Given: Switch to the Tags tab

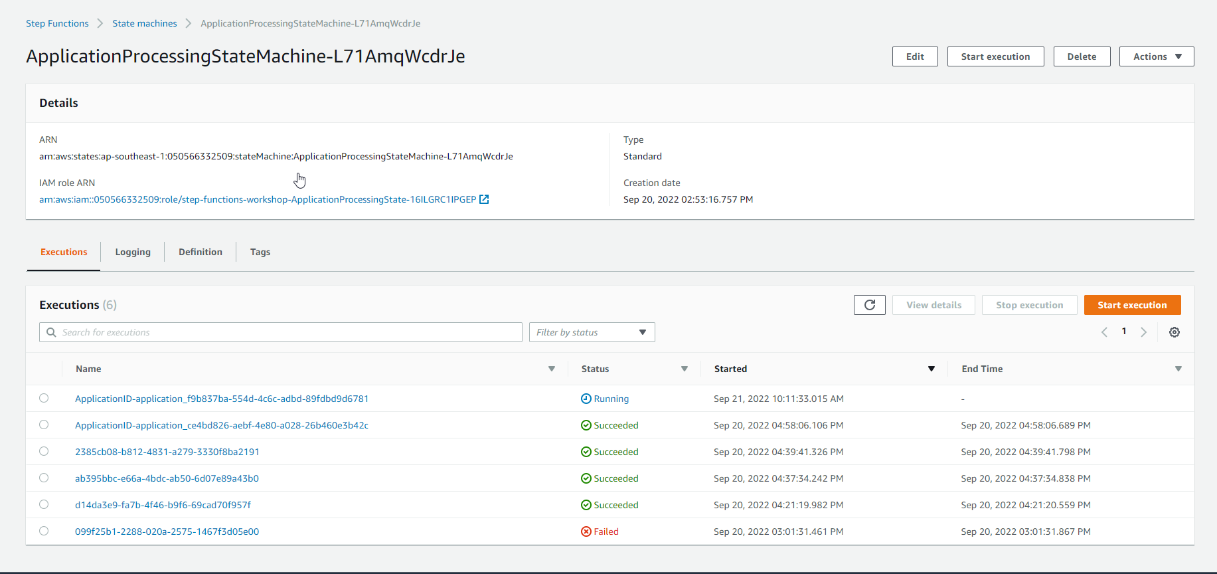Looking at the screenshot, I should [x=260, y=252].
